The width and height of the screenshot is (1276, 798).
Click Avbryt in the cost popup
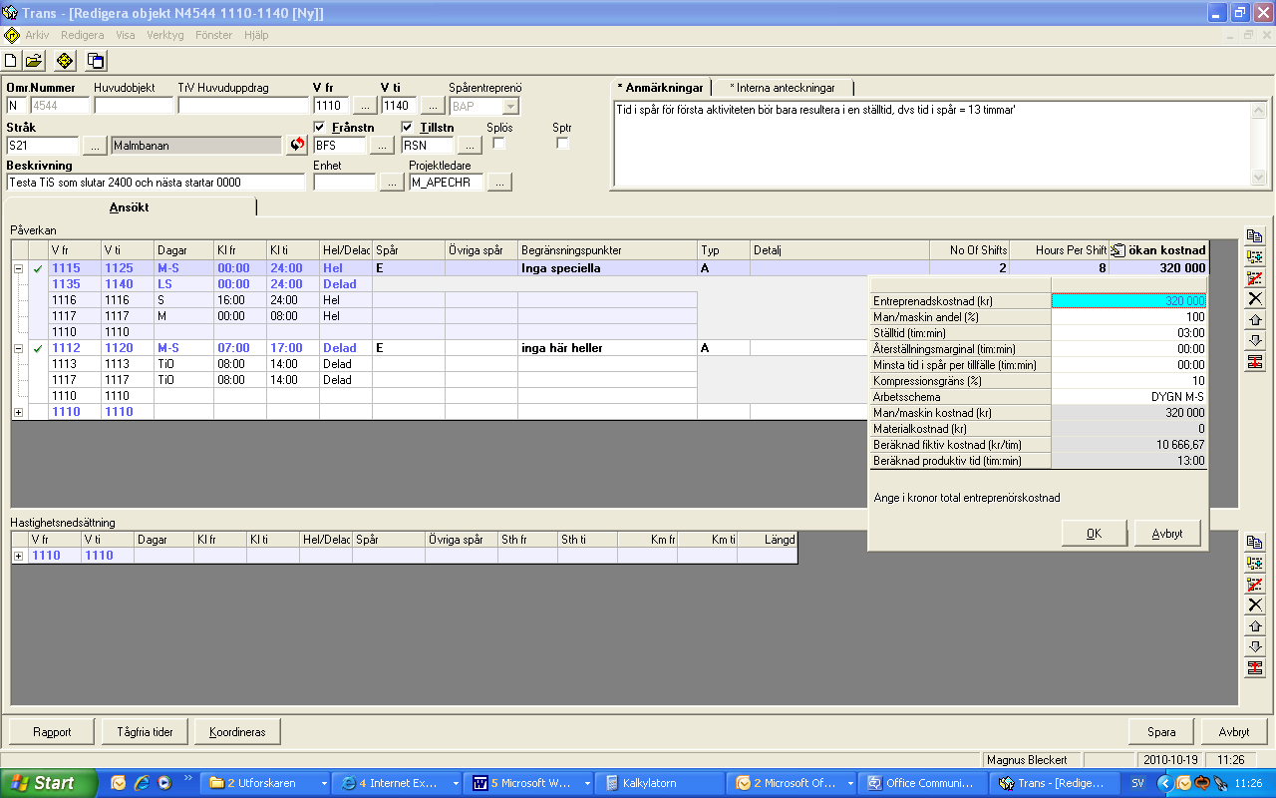click(1167, 534)
